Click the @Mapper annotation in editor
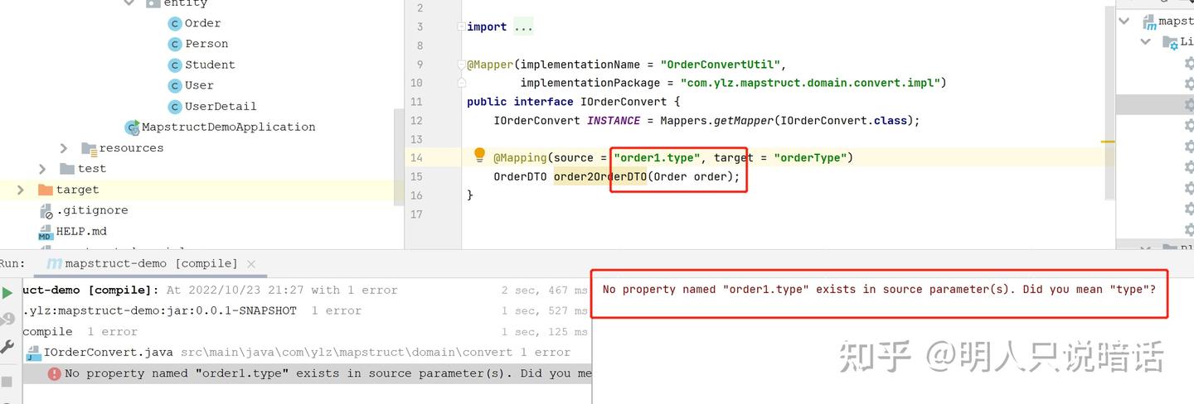Image resolution: width=1194 pixels, height=404 pixels. click(490, 64)
